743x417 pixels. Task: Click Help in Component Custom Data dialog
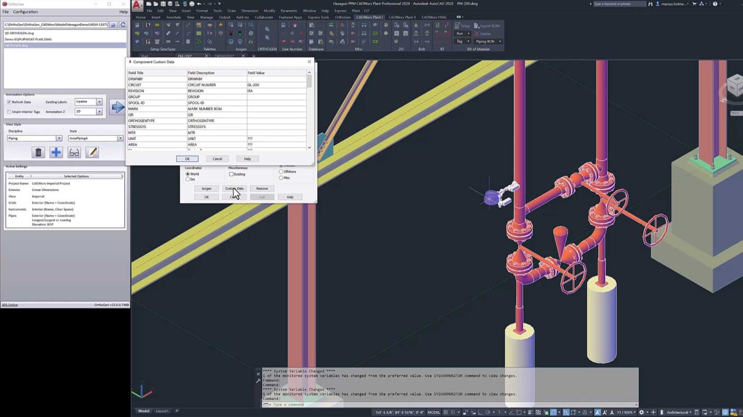click(247, 159)
